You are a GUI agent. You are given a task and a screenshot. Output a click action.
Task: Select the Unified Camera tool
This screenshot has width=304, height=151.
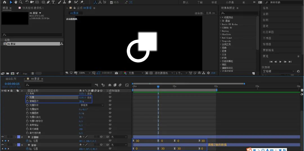(x=32, y=2)
